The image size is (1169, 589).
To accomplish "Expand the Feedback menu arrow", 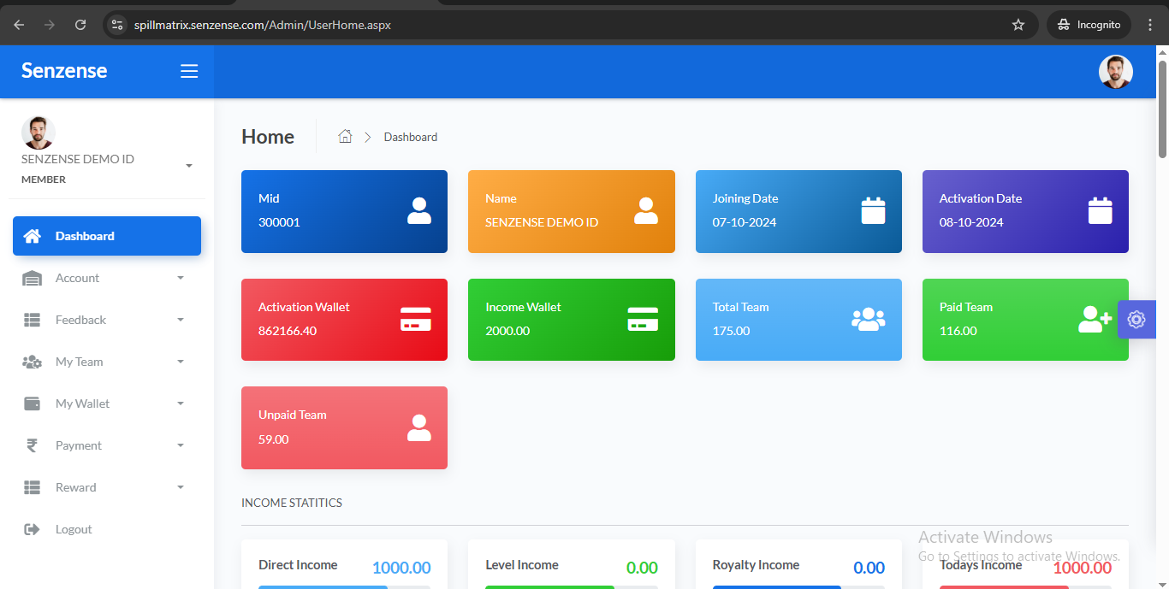I will click(181, 320).
